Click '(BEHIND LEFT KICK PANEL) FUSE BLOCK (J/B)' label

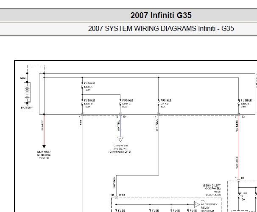point(212,190)
